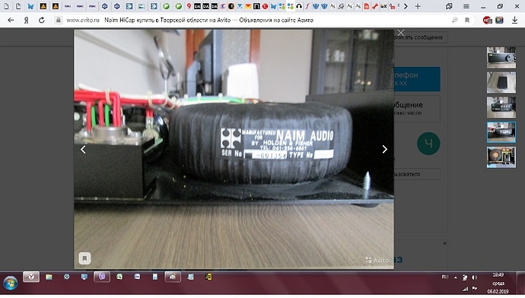
Task: Click the RU language indicator
Action: point(445,277)
